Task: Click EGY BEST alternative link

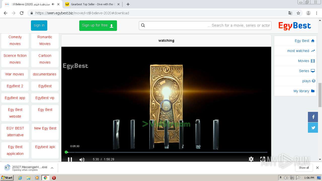Action: (15, 131)
